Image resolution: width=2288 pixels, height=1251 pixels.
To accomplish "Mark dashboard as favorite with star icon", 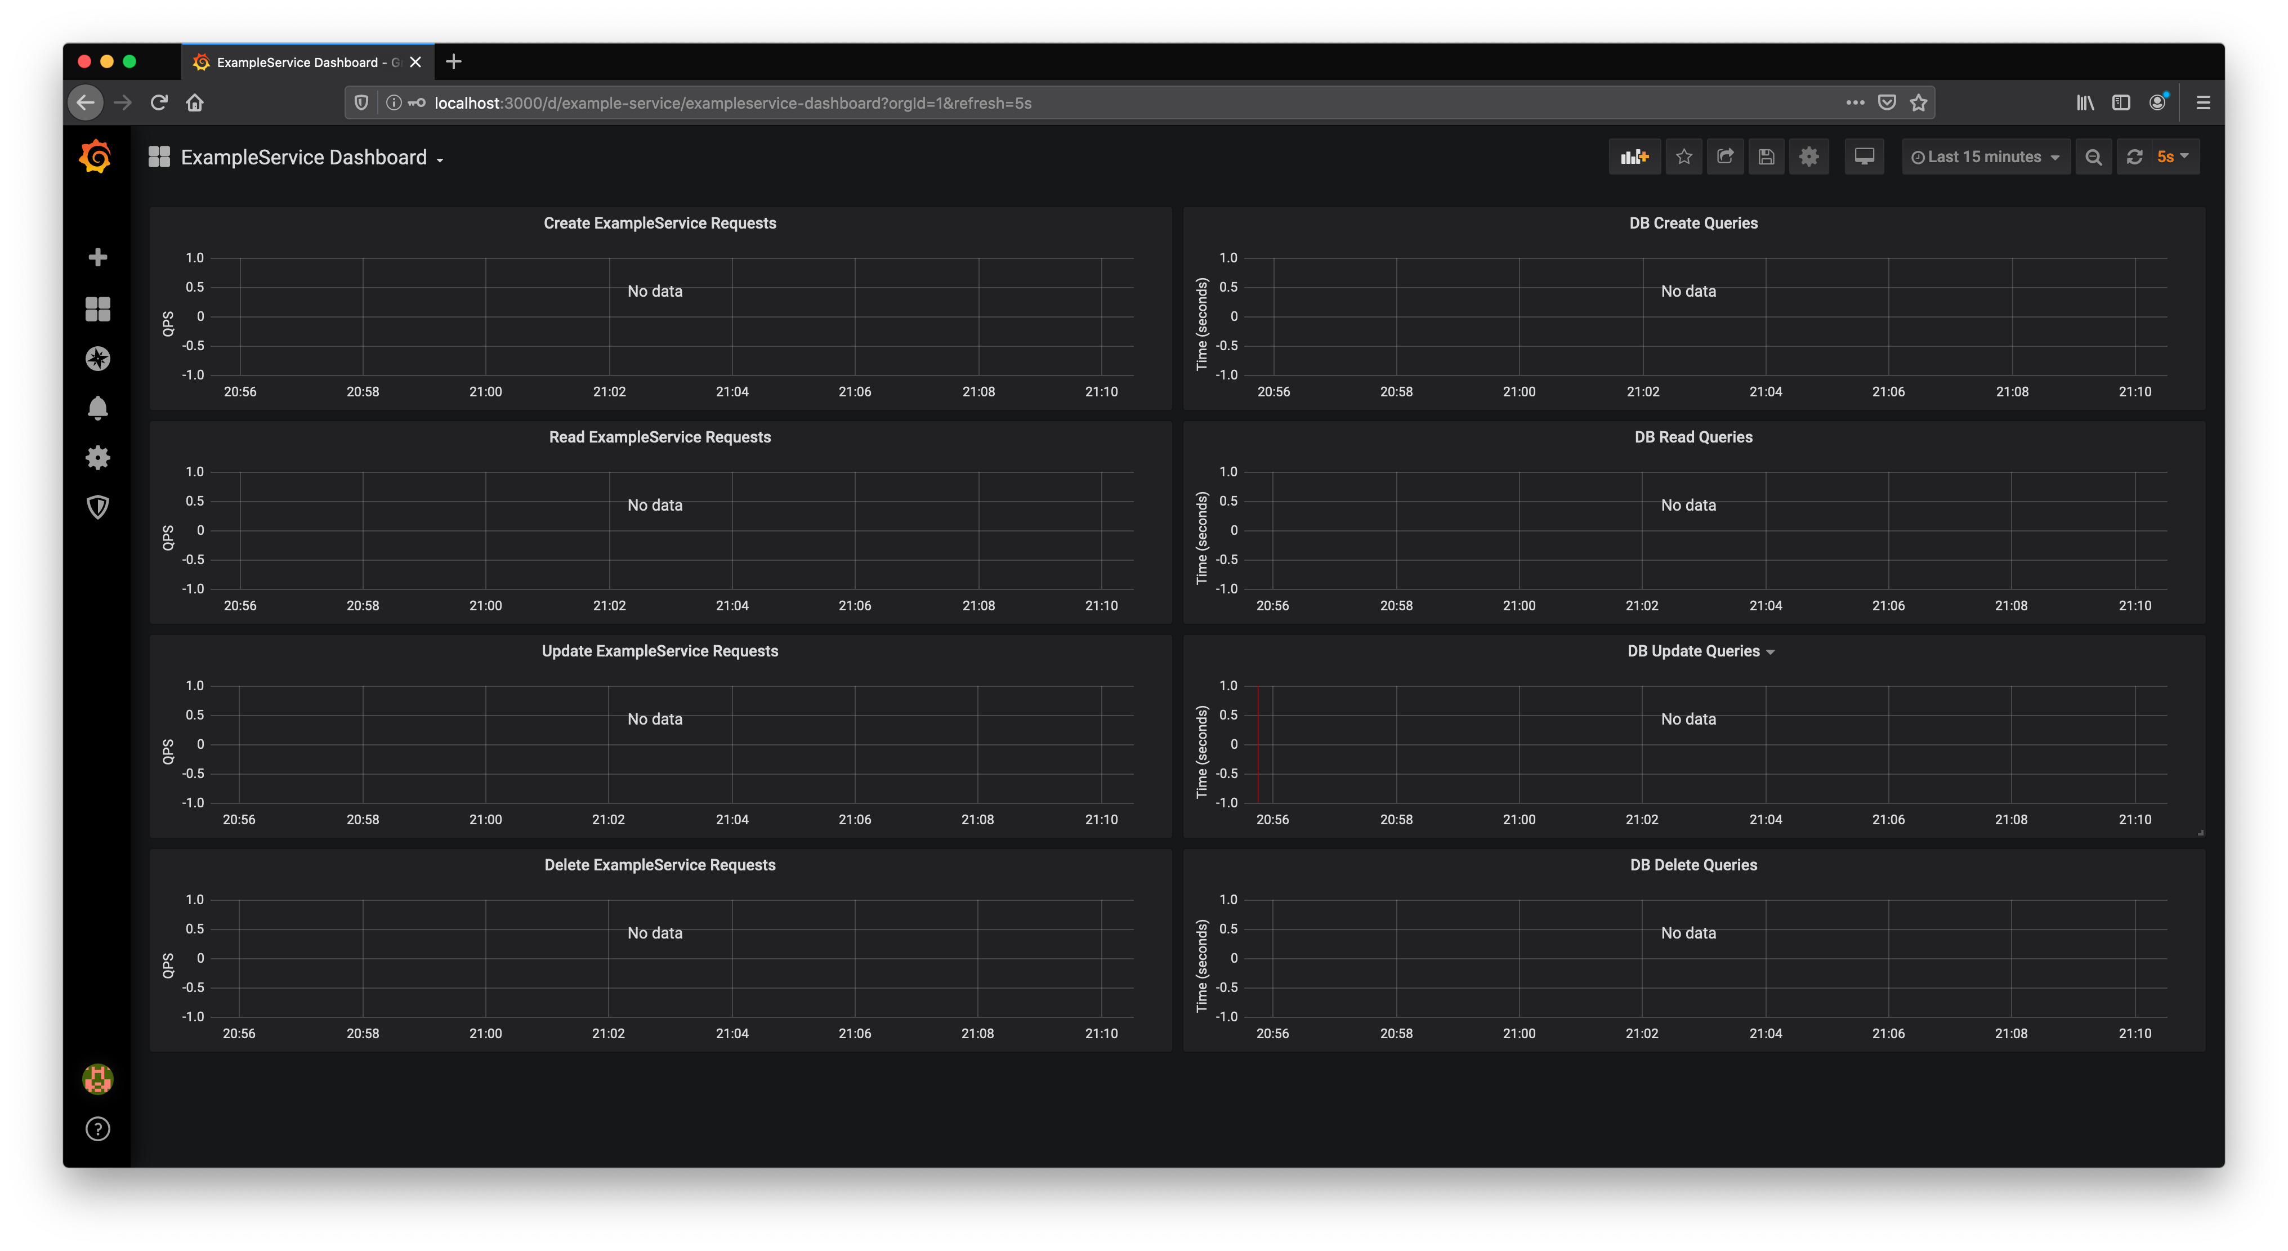I will click(x=1683, y=157).
